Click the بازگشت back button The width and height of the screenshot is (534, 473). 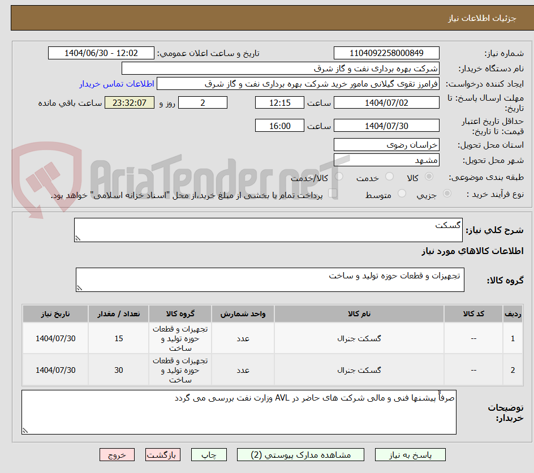pos(163,455)
